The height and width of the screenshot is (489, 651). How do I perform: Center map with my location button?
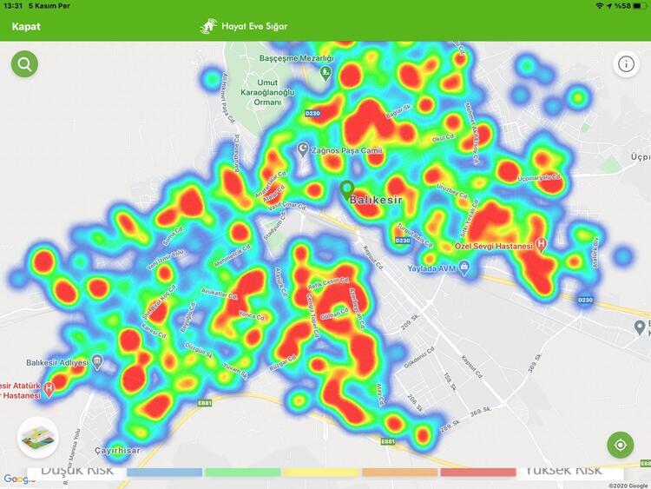[620, 445]
